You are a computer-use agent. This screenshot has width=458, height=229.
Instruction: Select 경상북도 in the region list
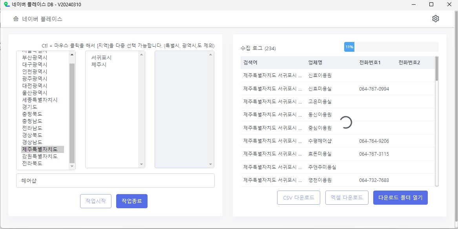32,135
